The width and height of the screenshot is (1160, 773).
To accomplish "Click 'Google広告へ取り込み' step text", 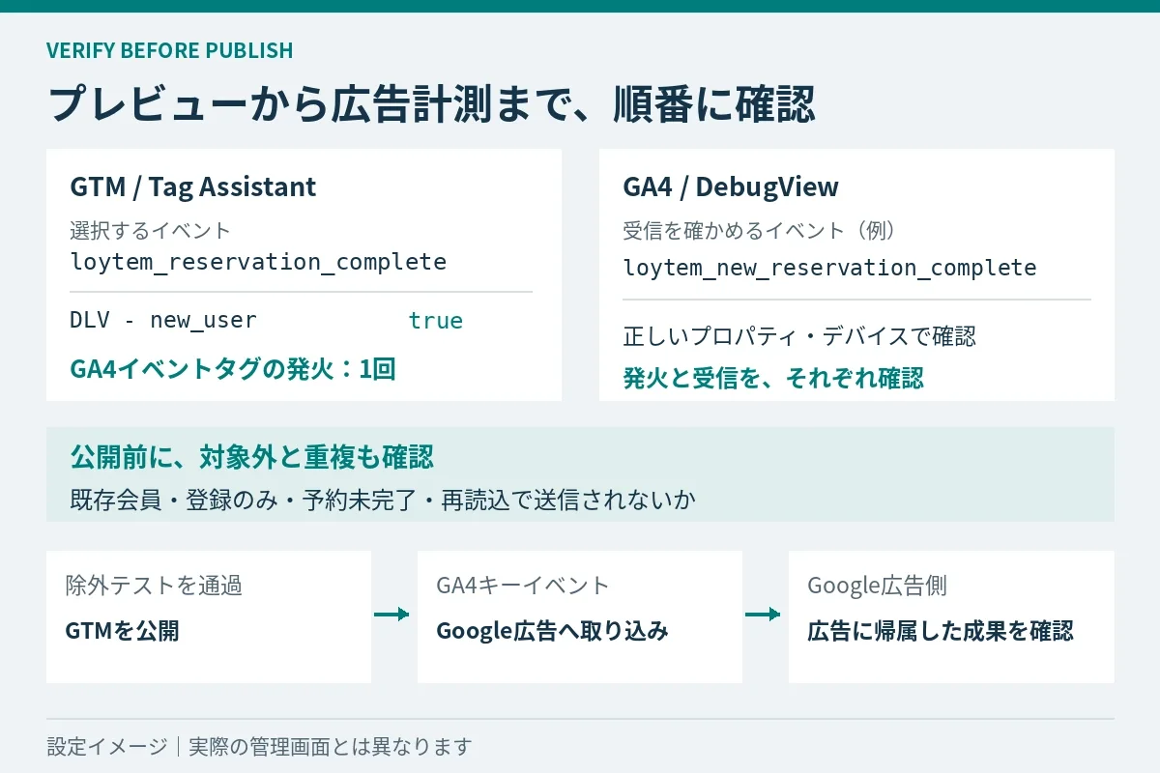I will pyautogui.click(x=552, y=631).
